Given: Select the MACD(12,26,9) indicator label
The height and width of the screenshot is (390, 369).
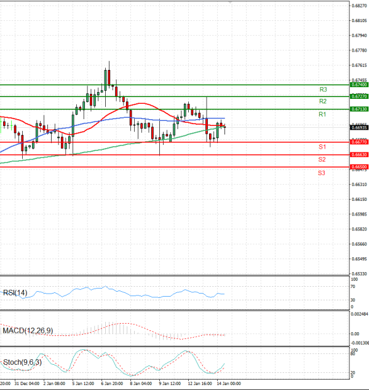Looking at the screenshot, I should [x=27, y=331].
